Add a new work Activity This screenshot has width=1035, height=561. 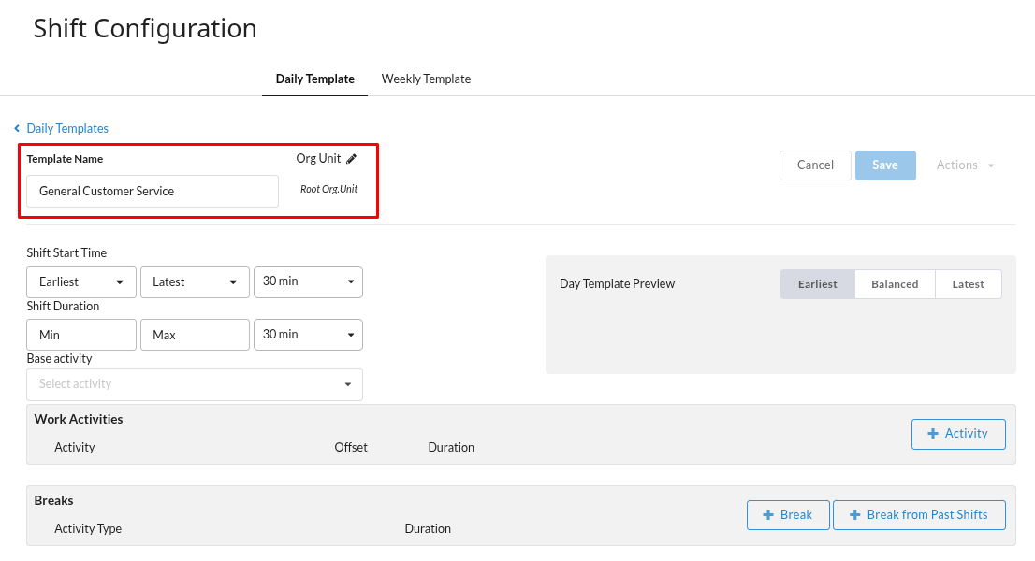point(957,434)
